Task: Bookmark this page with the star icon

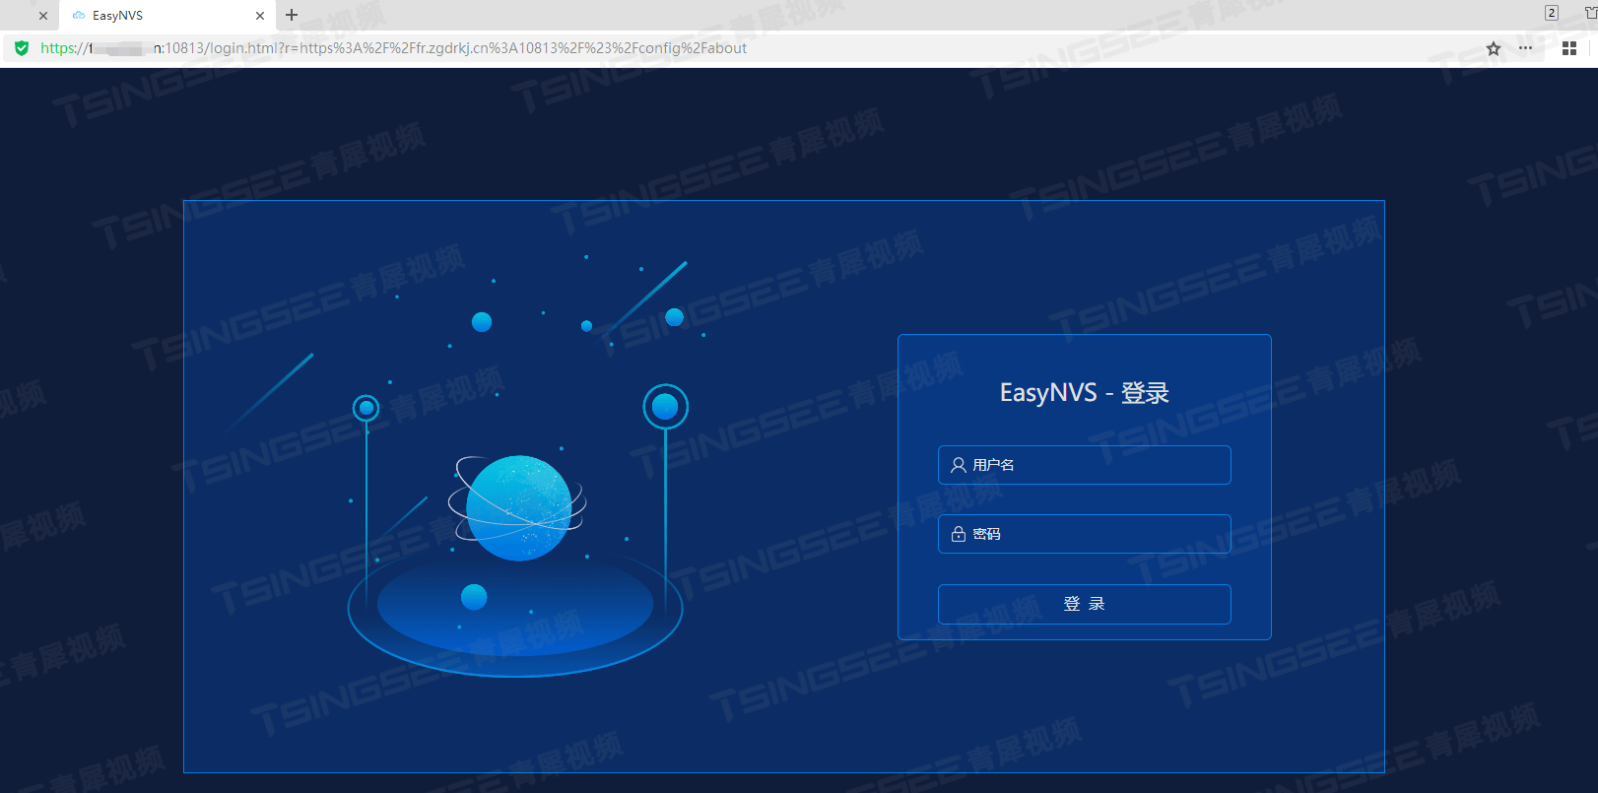Action: pos(1494,48)
